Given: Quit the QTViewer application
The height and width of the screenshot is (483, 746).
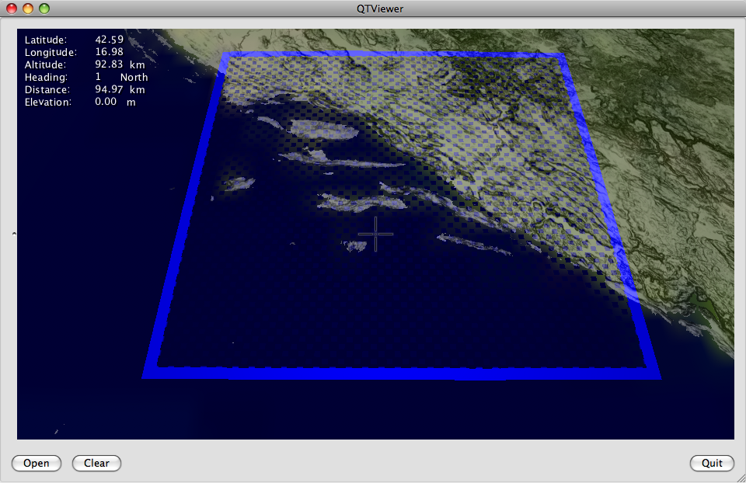Looking at the screenshot, I should click(712, 463).
